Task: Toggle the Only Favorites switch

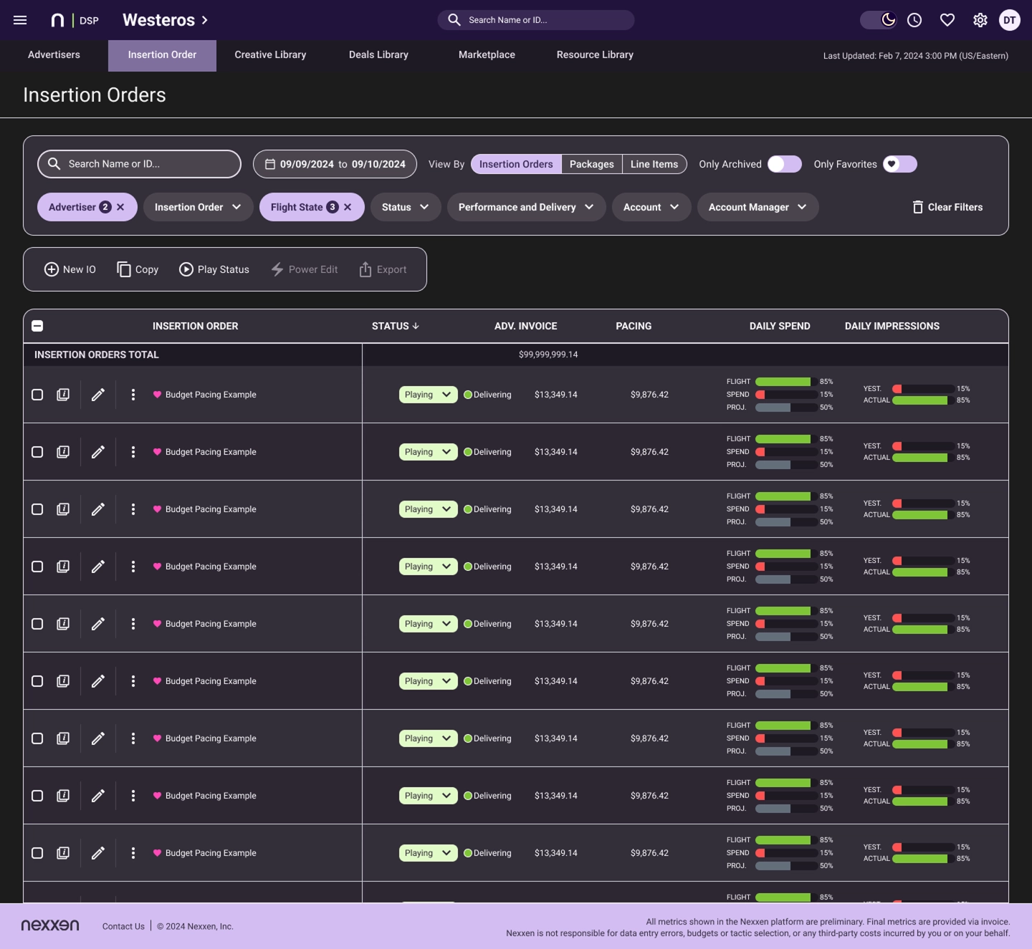Action: (x=899, y=164)
